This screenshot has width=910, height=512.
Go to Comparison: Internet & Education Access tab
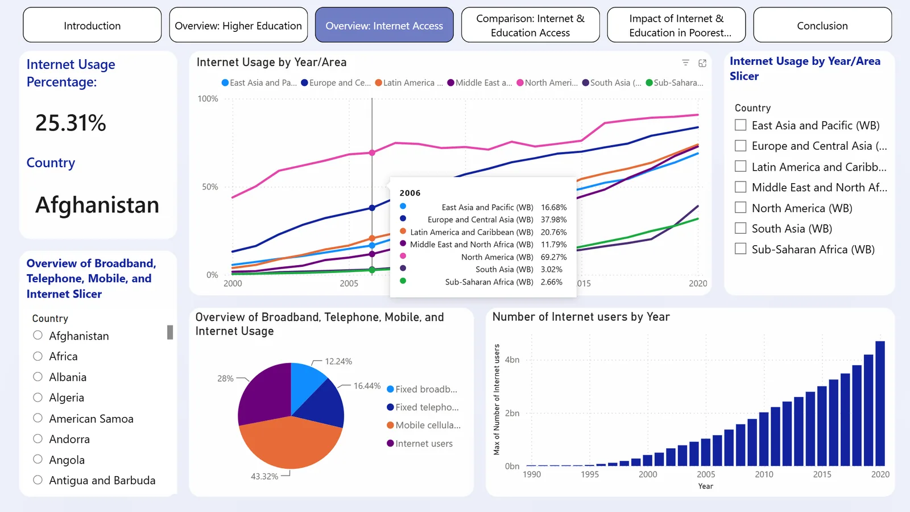[531, 25]
